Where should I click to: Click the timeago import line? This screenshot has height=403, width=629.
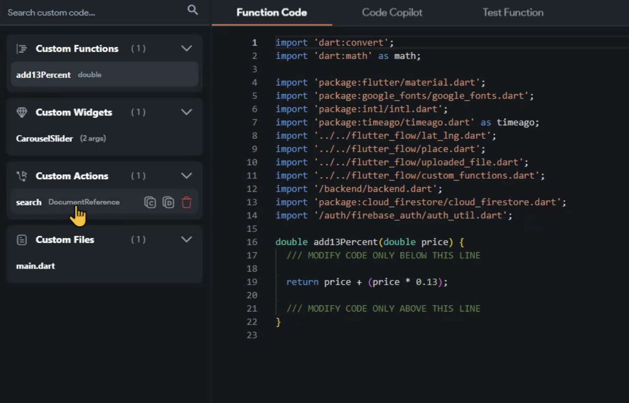click(x=407, y=122)
